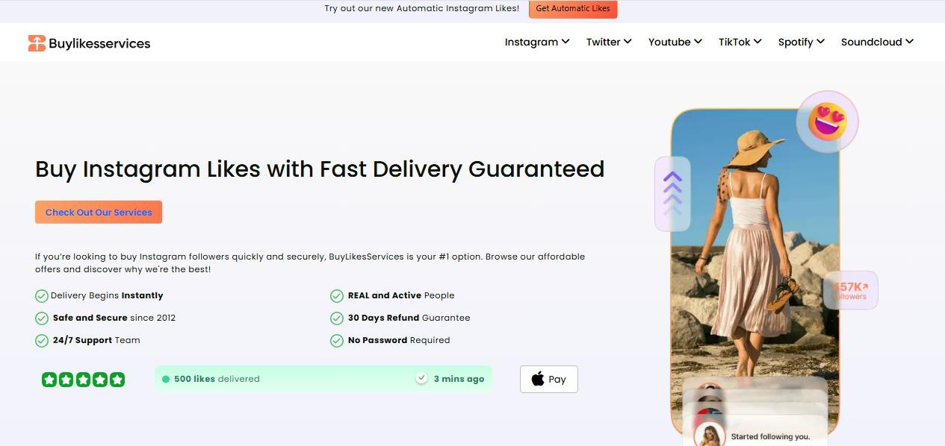Click the checkmark beside Delivery Begins Instantly
The width and height of the screenshot is (945, 446).
click(42, 296)
